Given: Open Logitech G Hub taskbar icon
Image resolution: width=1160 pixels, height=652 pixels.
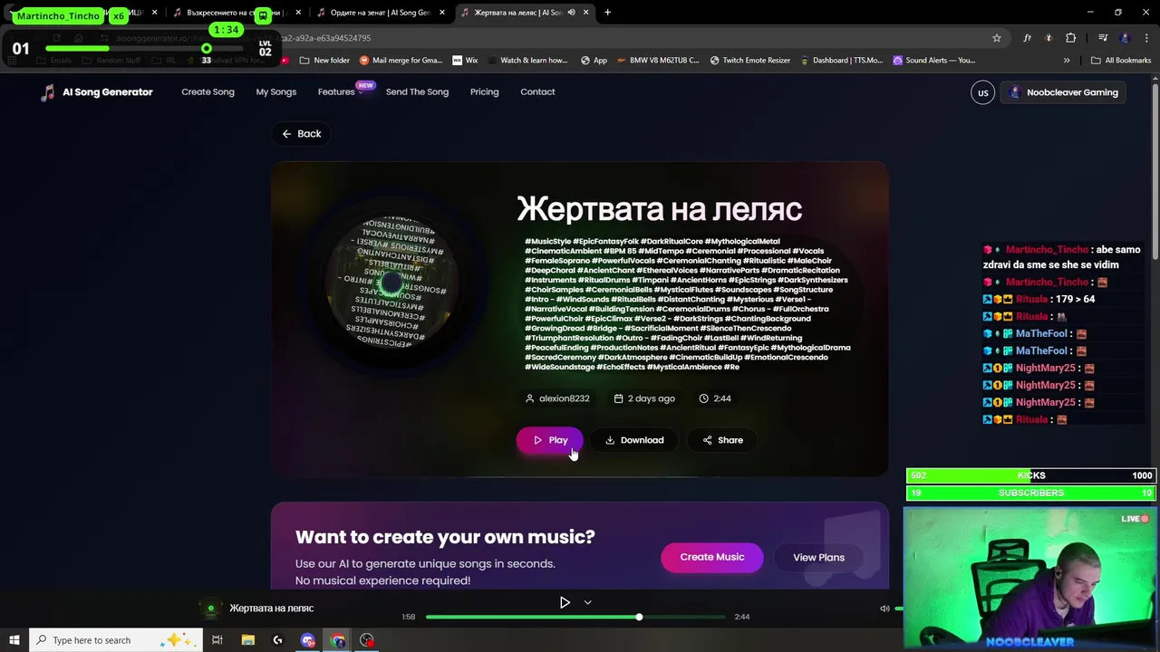Looking at the screenshot, I should [x=277, y=640].
